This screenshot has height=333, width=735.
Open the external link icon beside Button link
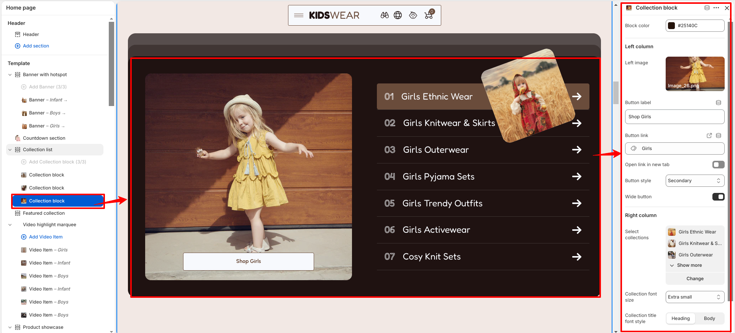709,135
